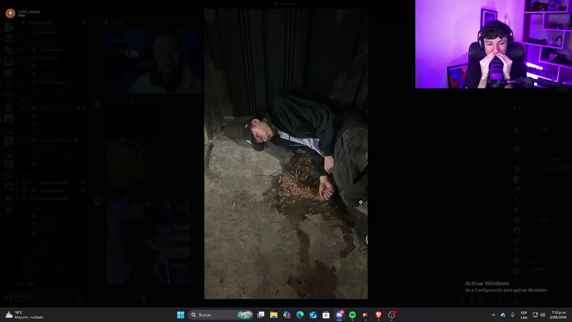Screen dimensions: 572x322
Task: Launch Microsoft 365 from the taskbar
Action: (x=287, y=315)
